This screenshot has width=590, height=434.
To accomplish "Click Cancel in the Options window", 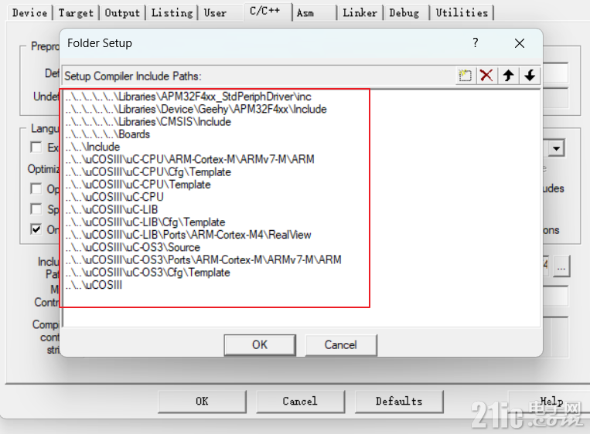I will pos(300,402).
